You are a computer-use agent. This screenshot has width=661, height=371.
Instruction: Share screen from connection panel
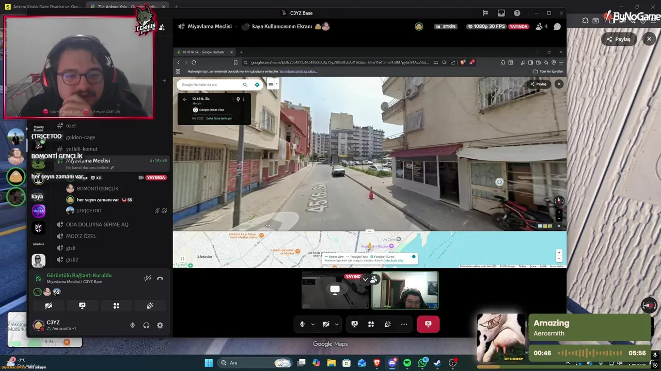(82, 306)
